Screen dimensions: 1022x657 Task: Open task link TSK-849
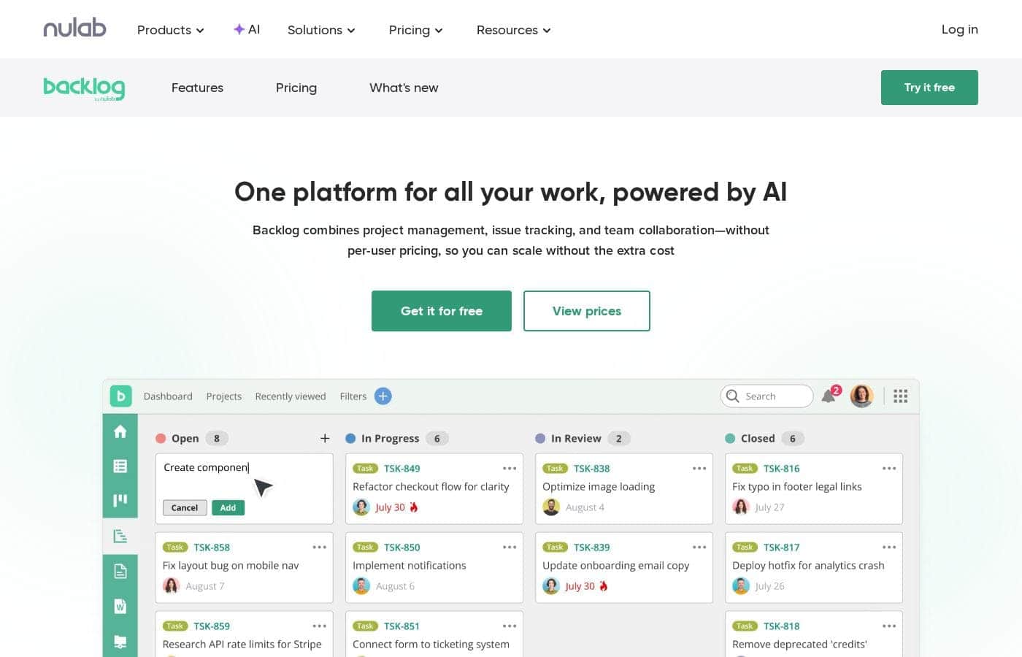(402, 469)
